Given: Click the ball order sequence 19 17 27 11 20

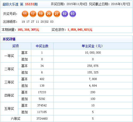Looking at the screenshot, I should coord(33,22).
